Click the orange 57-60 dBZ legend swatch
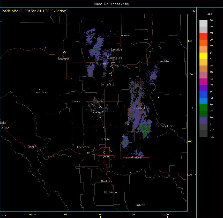The image size is (223, 218). tap(203, 43)
